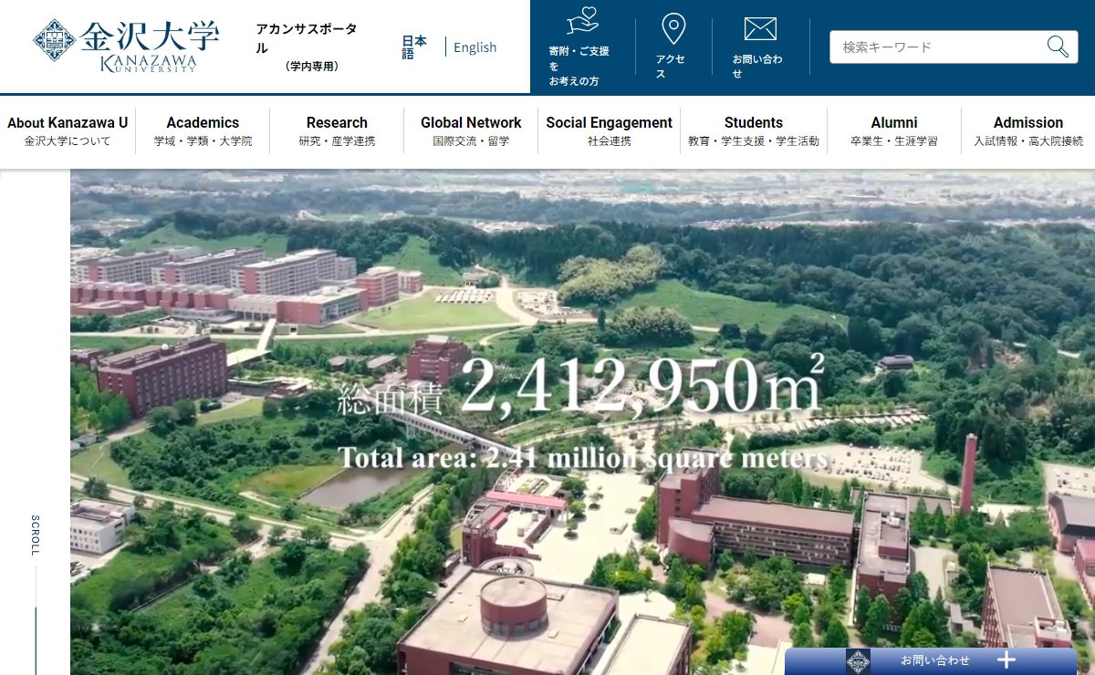Open the Academics menu

203,130
